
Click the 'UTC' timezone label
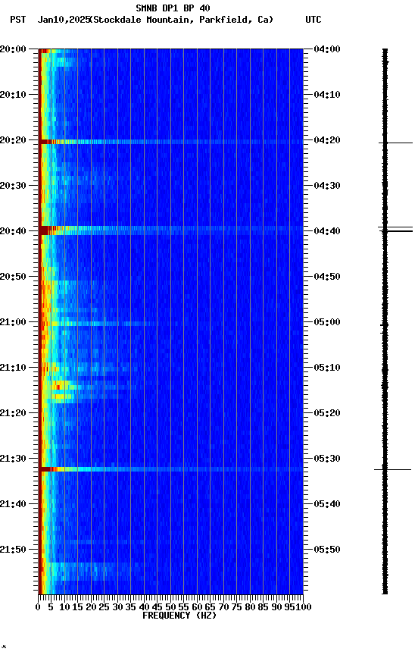tap(313, 20)
